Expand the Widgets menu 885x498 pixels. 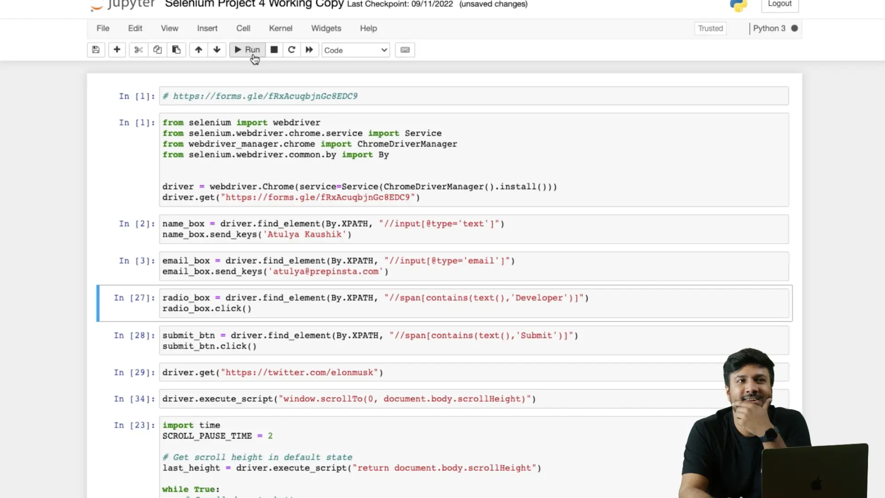[x=326, y=29]
